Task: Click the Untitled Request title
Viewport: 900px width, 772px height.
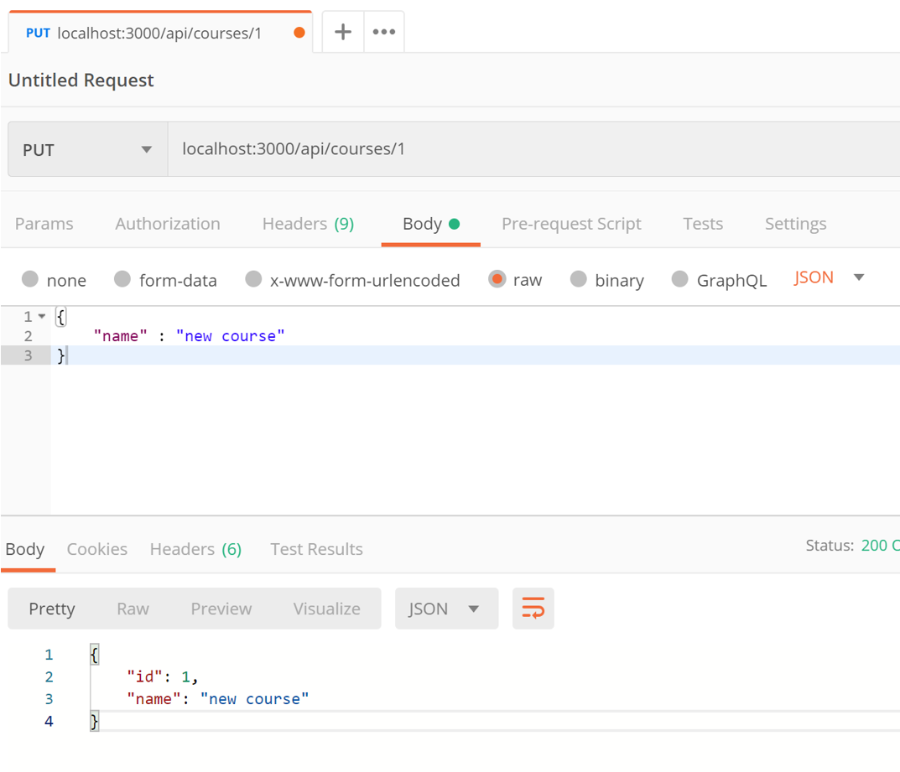Action: click(81, 80)
